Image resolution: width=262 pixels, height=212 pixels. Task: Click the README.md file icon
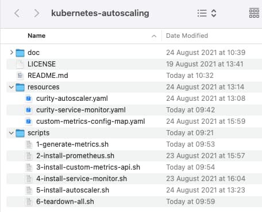coord(20,76)
